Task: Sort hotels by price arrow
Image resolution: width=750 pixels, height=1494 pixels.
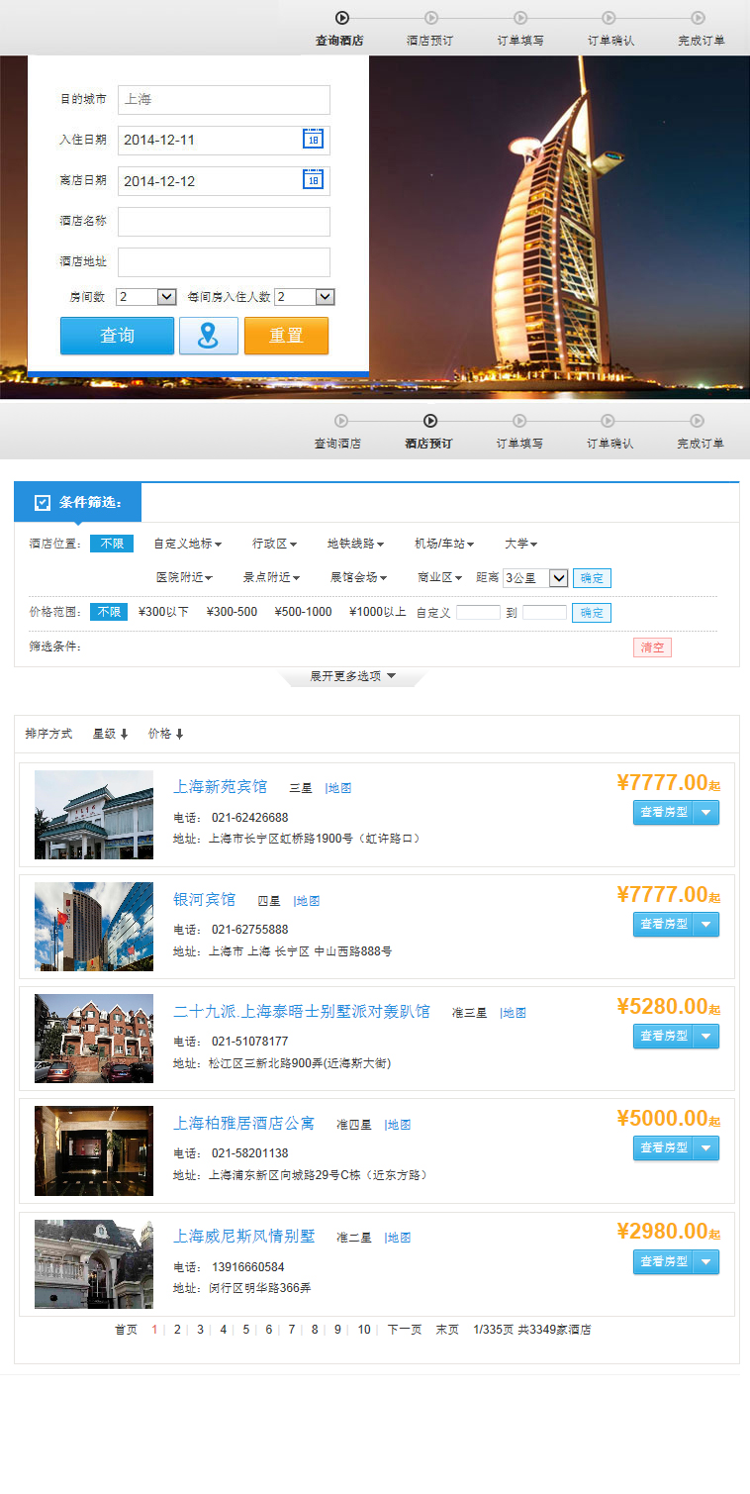Action: (180, 734)
